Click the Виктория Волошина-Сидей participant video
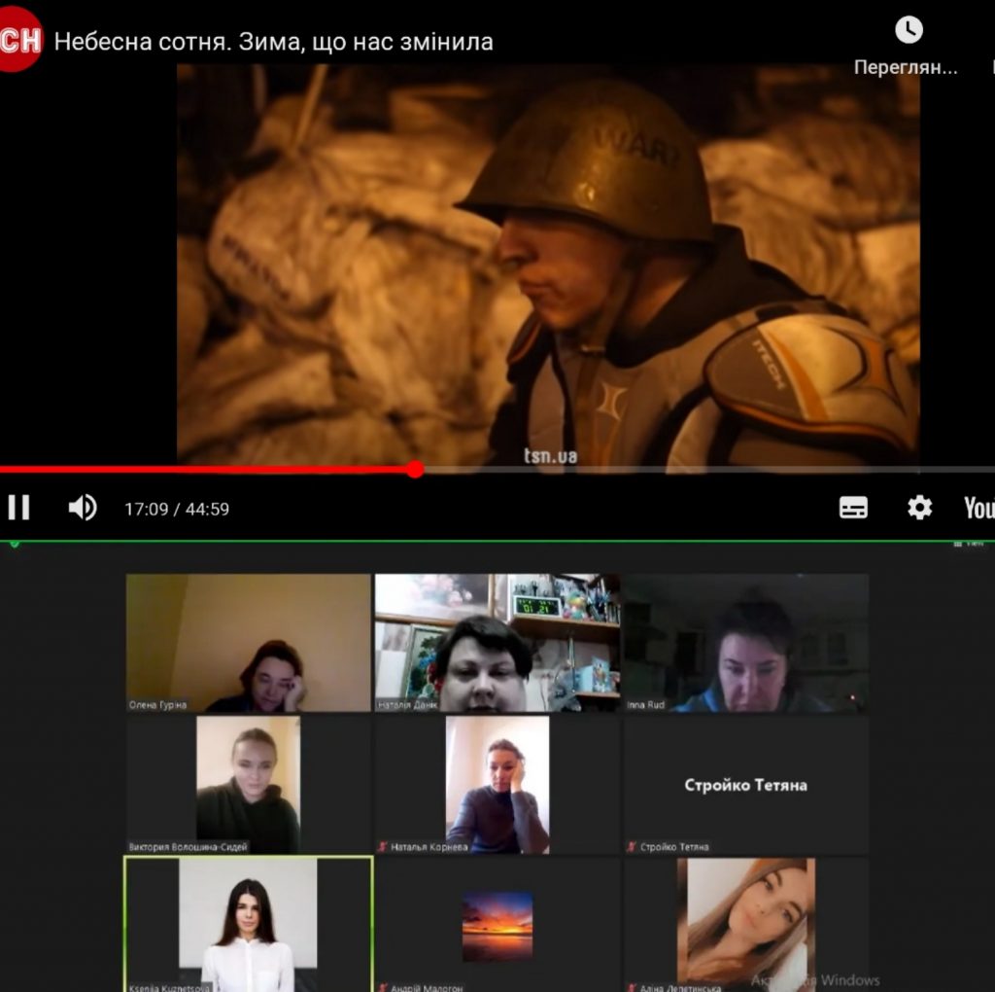This screenshot has height=992, width=995. tap(249, 784)
